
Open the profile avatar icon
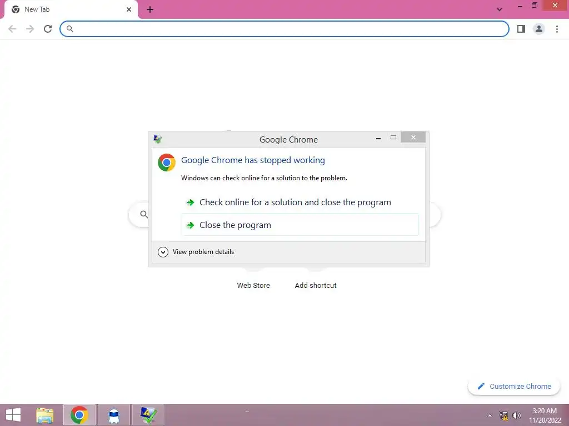pyautogui.click(x=539, y=29)
